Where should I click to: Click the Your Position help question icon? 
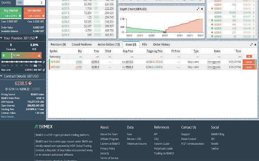pos(37,37)
